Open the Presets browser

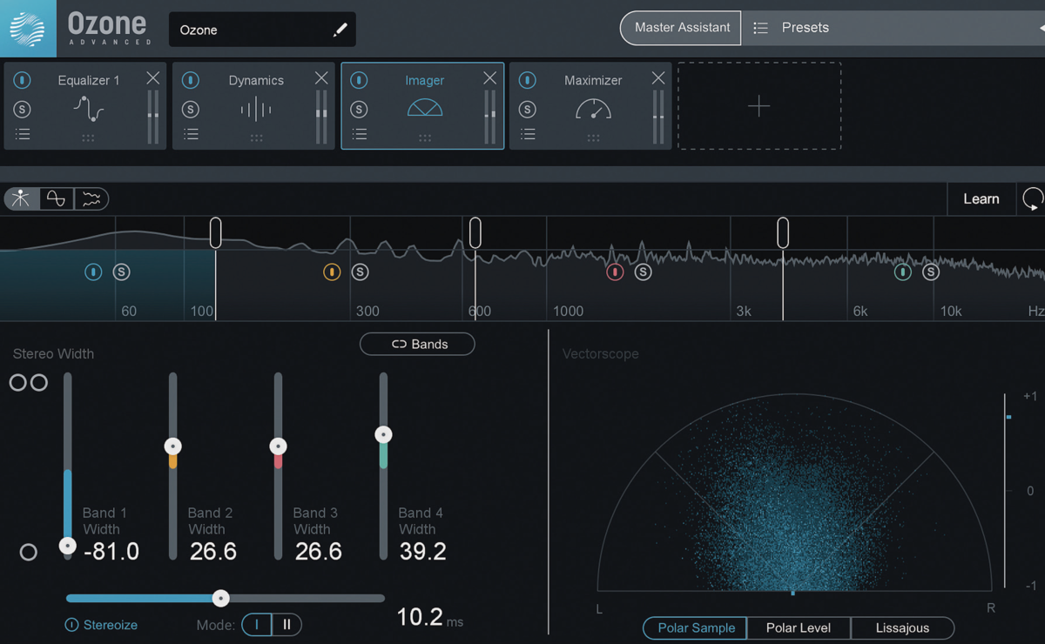[x=806, y=28]
